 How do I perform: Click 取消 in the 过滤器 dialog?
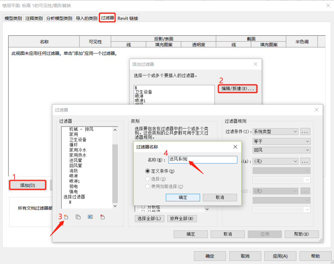click(x=228, y=234)
